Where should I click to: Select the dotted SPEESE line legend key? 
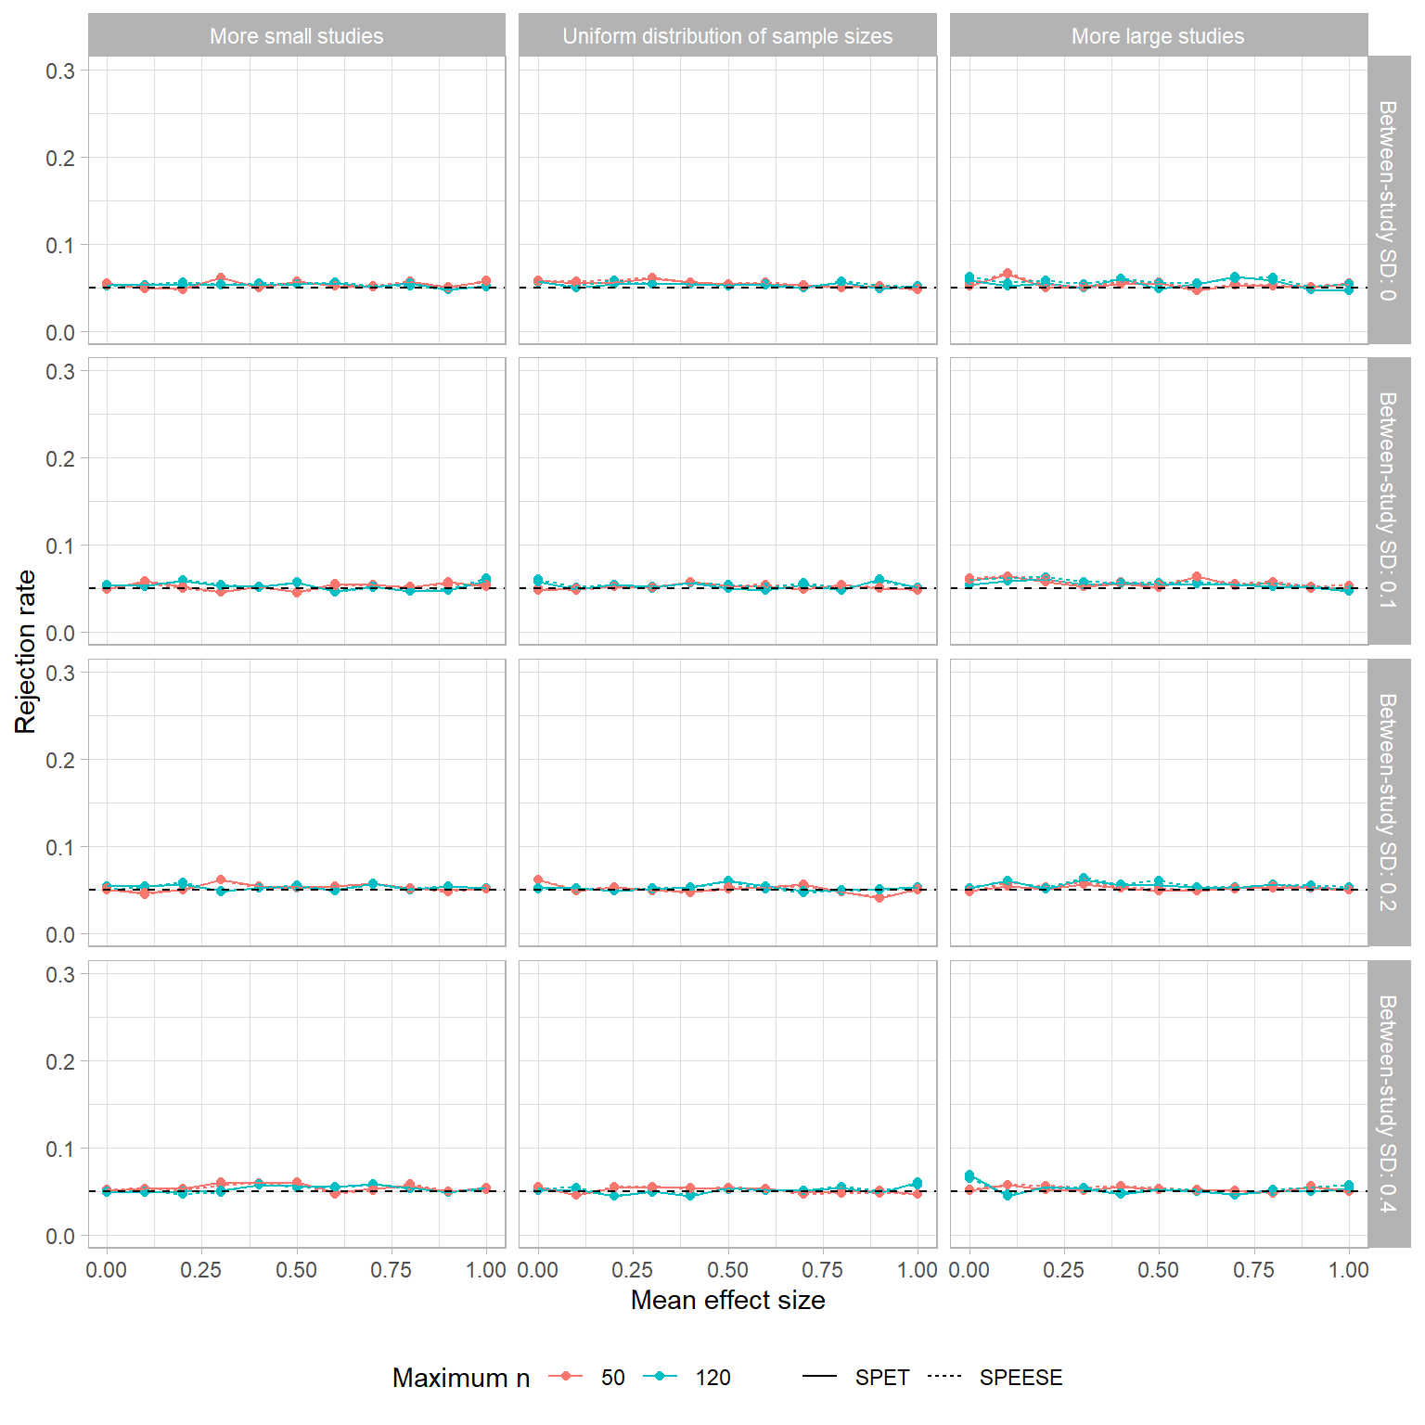point(944,1377)
